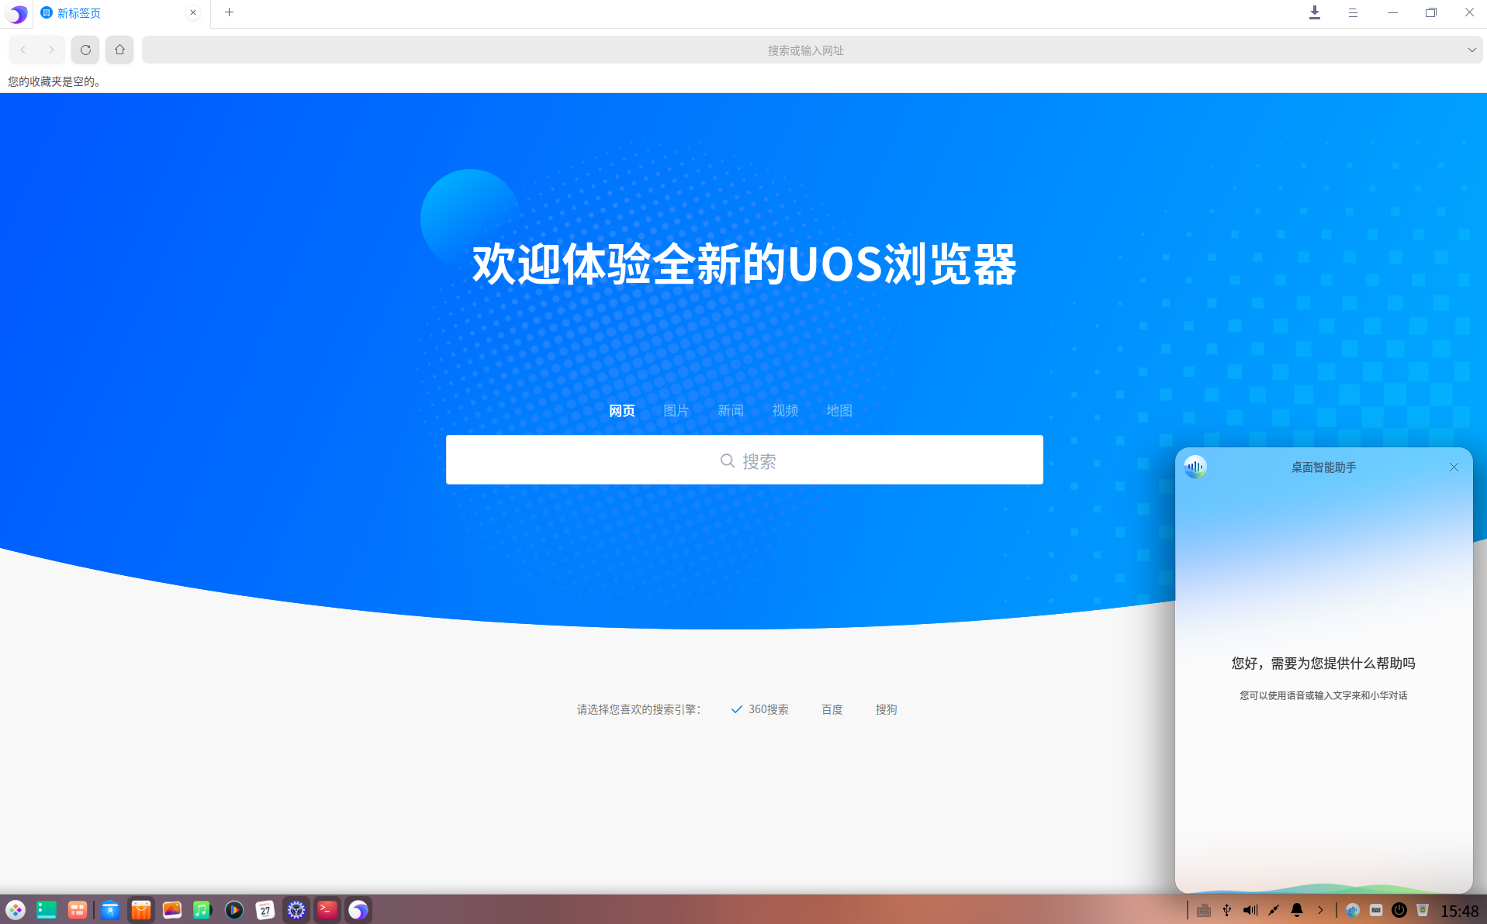Open the App Store shopping bag icon
This screenshot has width=1487, height=924.
pyautogui.click(x=141, y=909)
